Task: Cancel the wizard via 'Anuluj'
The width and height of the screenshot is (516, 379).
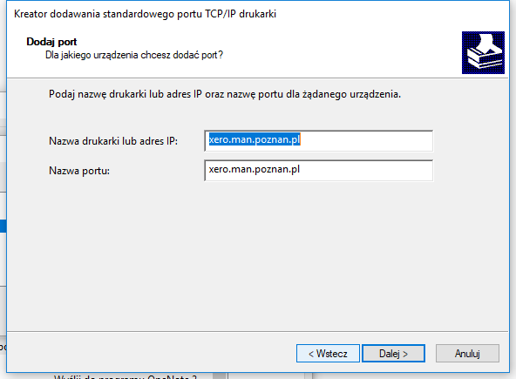Action: click(467, 354)
